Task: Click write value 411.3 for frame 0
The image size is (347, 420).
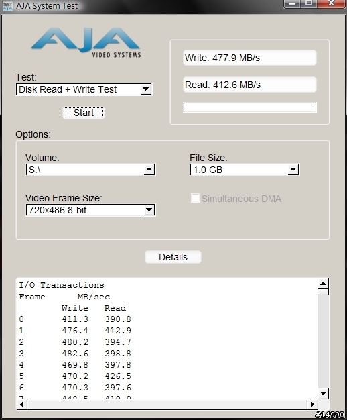Action: [x=75, y=319]
